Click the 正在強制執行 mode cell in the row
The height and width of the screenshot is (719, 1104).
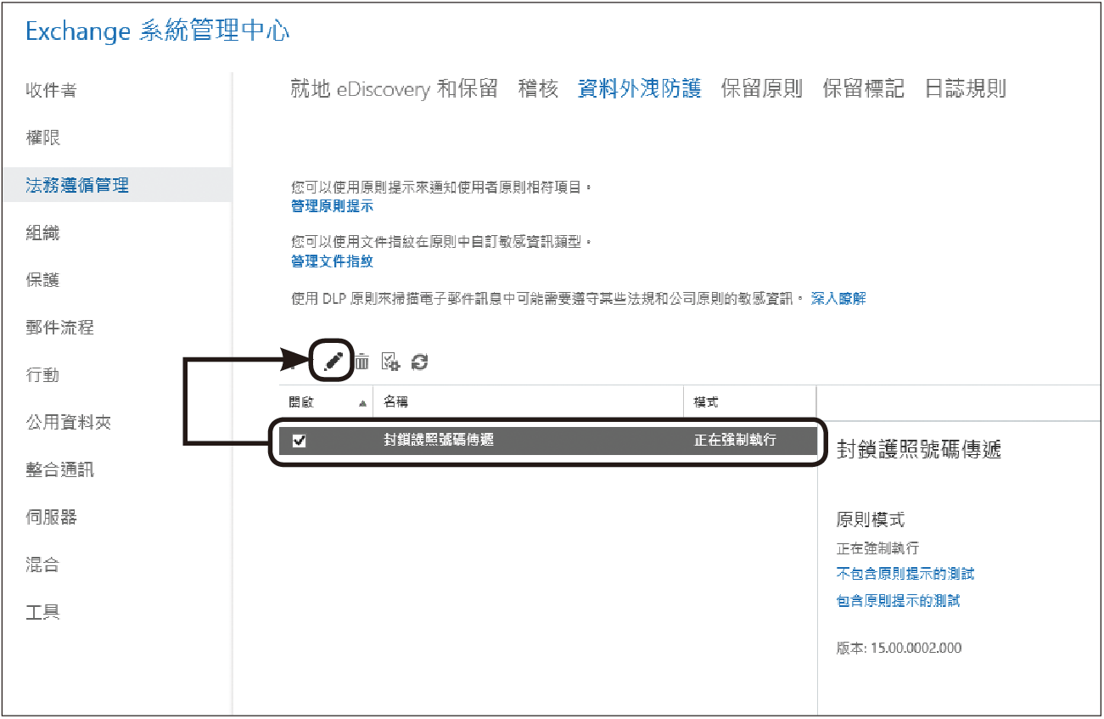pos(735,440)
